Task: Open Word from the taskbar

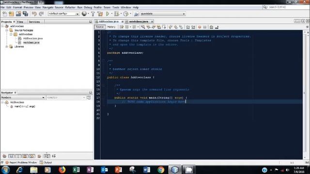Action: tap(146, 170)
